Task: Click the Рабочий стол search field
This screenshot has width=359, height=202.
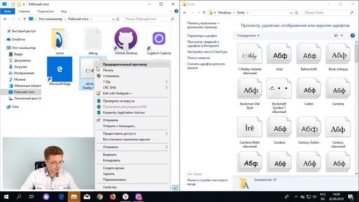Action: (x=150, y=19)
